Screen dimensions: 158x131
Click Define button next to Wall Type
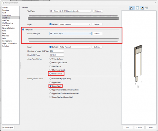pyautogui.click(x=98, y=11)
